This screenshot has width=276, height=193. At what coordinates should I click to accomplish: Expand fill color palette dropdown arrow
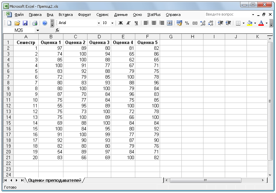click(x=255, y=23)
